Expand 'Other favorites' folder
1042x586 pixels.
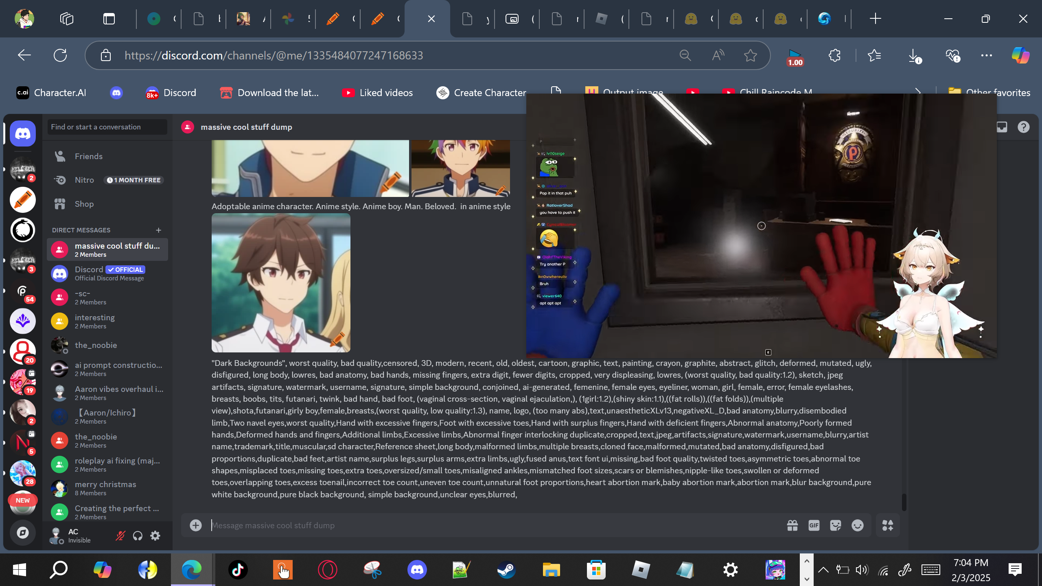coord(989,93)
